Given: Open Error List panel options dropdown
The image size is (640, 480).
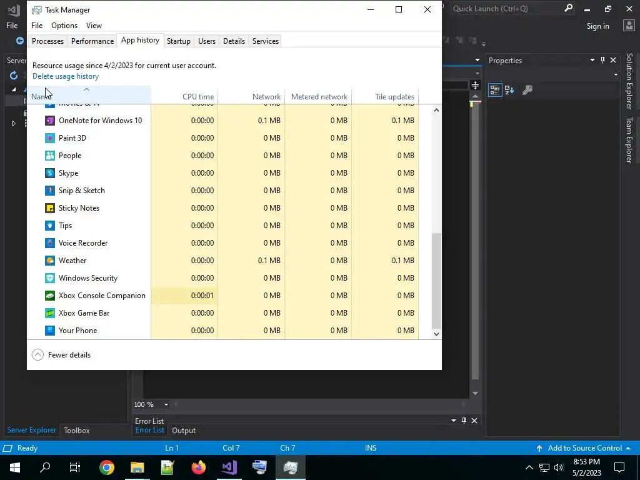Looking at the screenshot, I should [454, 421].
